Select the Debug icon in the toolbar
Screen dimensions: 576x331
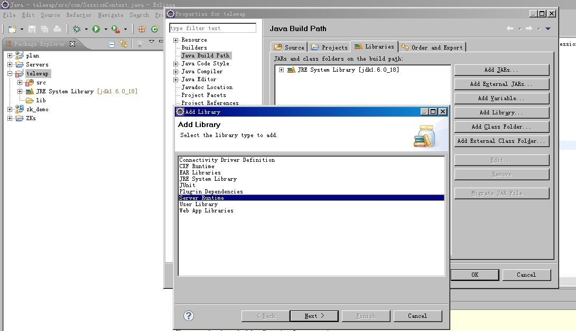[x=78, y=29]
